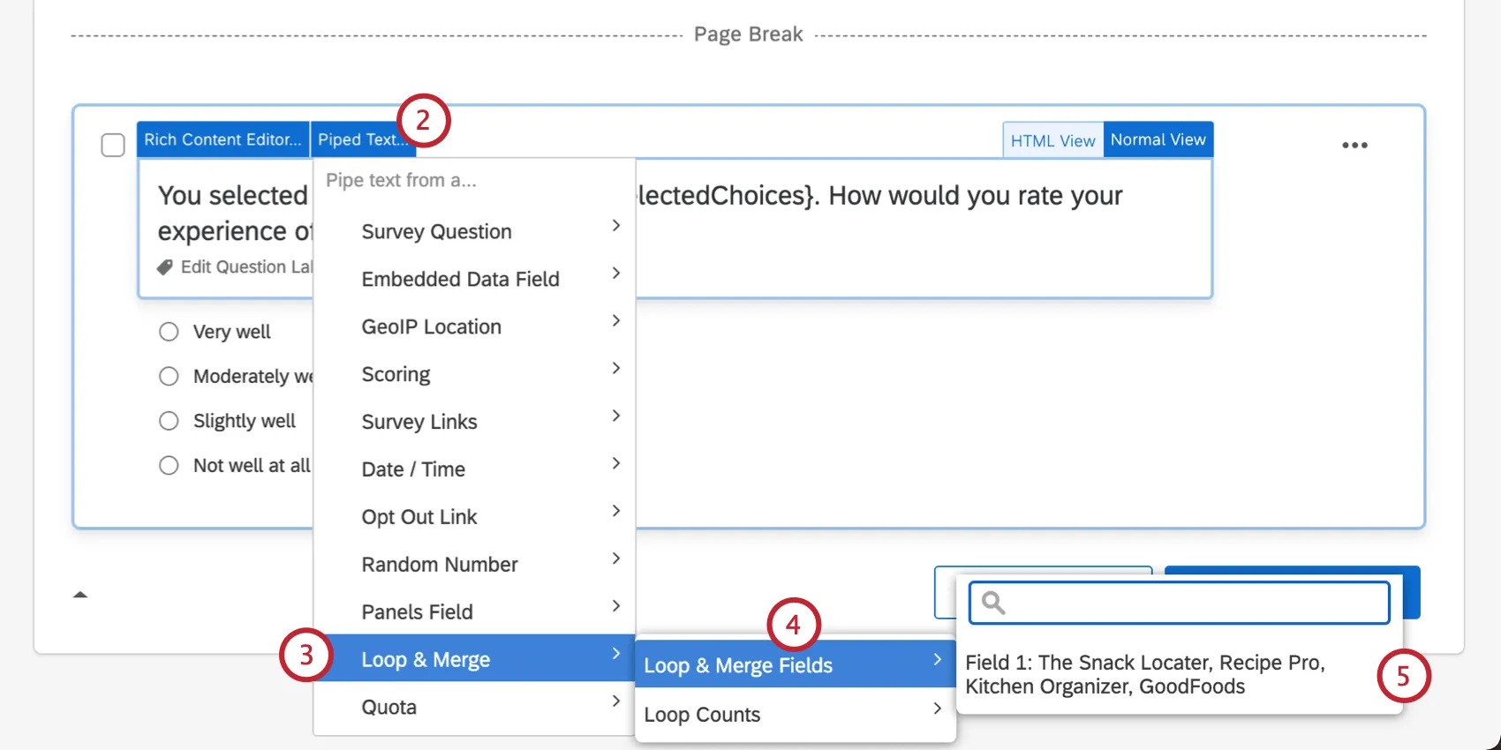Select Not well at all option

pos(169,465)
